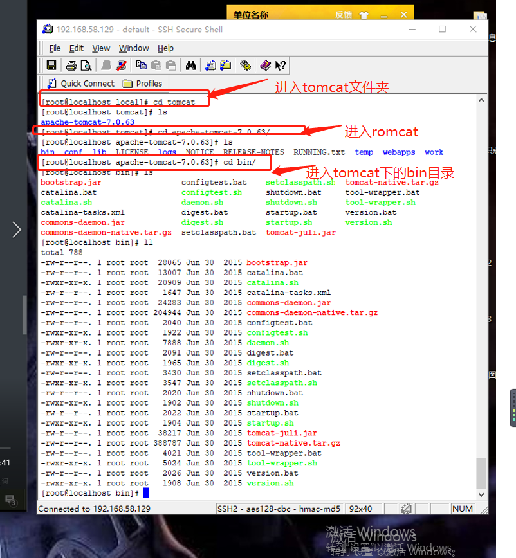Click the blue 'temp' directory name
The image size is (516, 558).
[364, 152]
